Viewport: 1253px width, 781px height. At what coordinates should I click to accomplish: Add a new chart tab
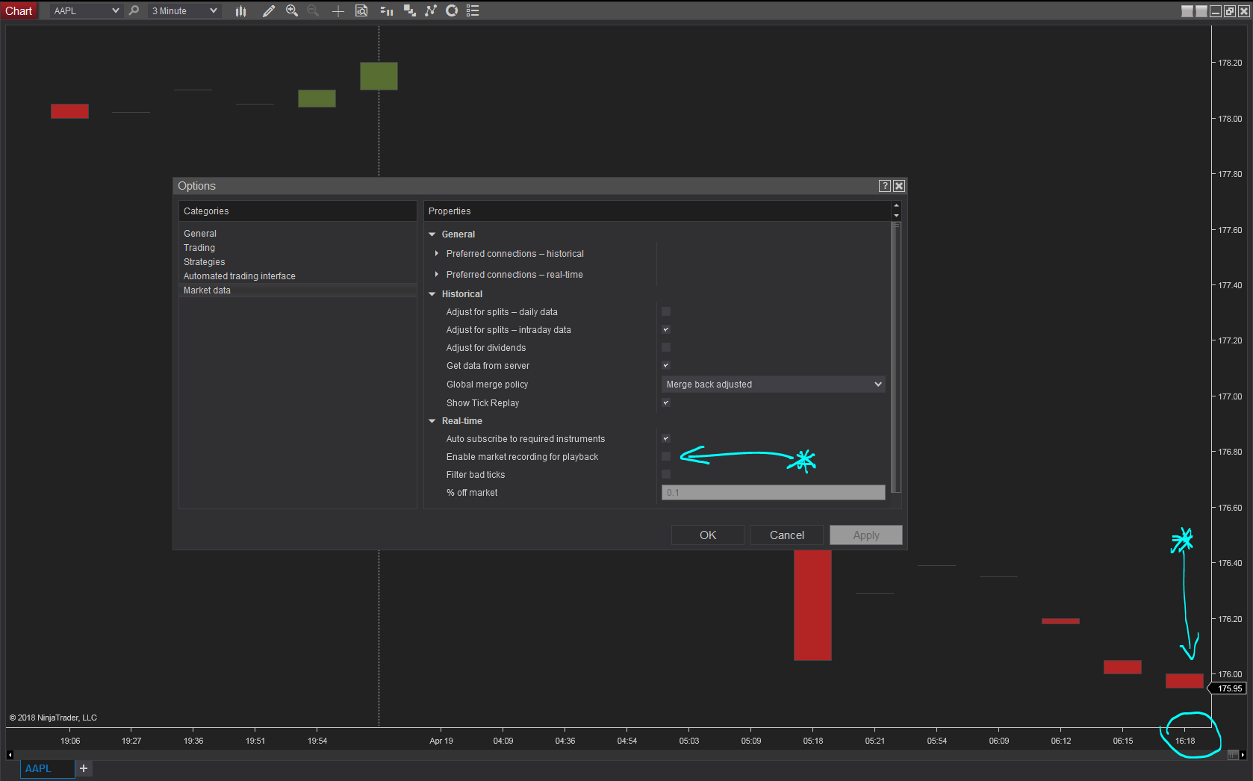click(x=84, y=768)
